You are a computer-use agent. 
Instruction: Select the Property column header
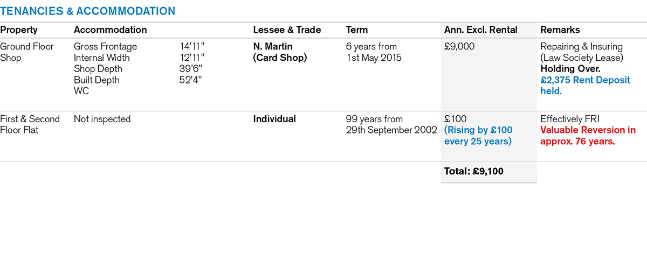pyautogui.click(x=18, y=30)
